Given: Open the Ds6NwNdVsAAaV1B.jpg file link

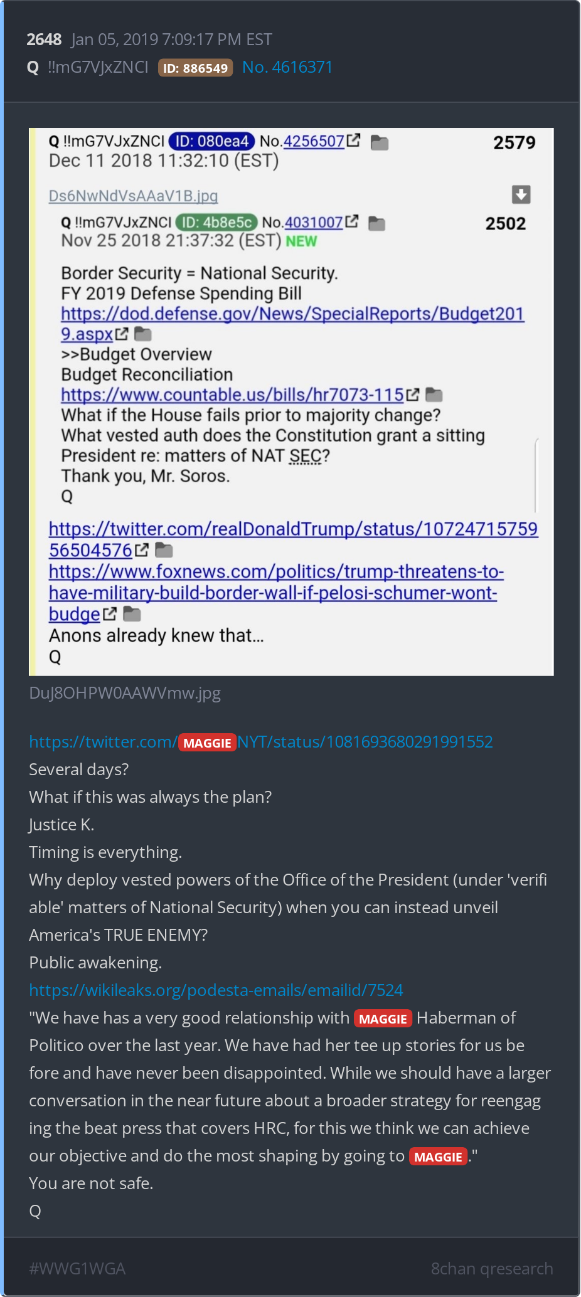Looking at the screenshot, I should pyautogui.click(x=133, y=196).
